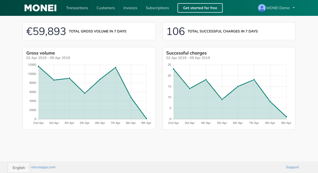Click the 106 total successful charges card
The width and height of the screenshot is (318, 173).
229,31
